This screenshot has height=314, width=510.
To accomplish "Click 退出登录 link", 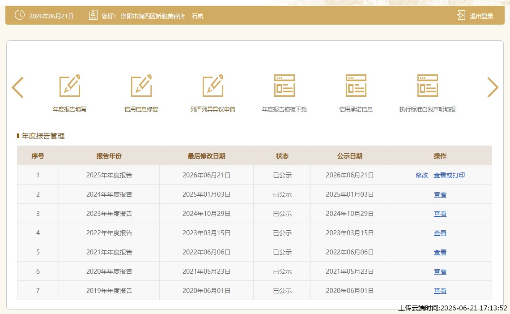I will (x=481, y=16).
